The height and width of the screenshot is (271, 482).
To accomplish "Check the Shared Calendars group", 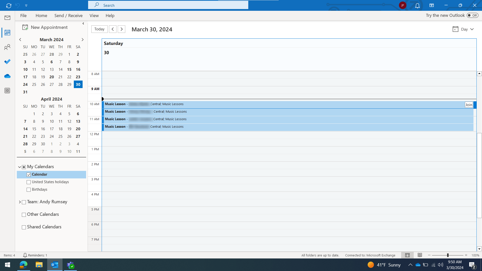I will tap(24, 227).
